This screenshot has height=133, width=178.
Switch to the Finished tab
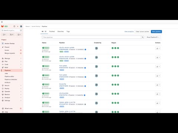coord(52,31)
